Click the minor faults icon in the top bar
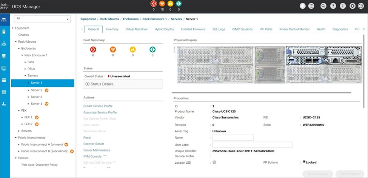Image resolution: width=368 pixels, height=178 pixels. coord(170,4)
